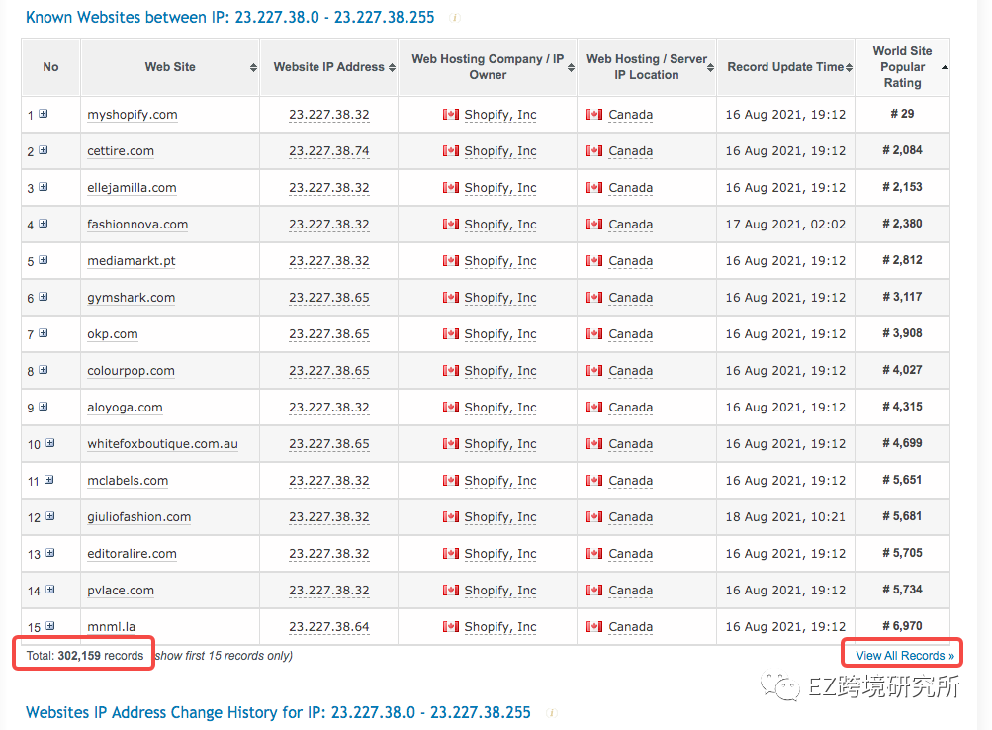Click IP 23.227.38.32 in myshopify.com row
992x730 pixels.
[329, 115]
